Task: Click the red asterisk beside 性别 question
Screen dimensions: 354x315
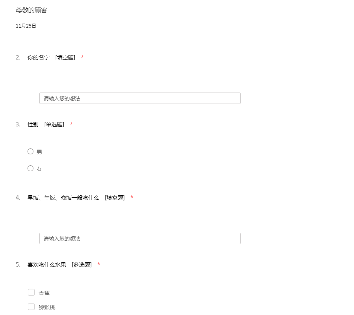Action: (x=71, y=124)
